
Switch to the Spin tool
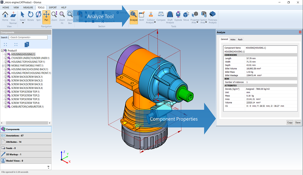click(38, 15)
